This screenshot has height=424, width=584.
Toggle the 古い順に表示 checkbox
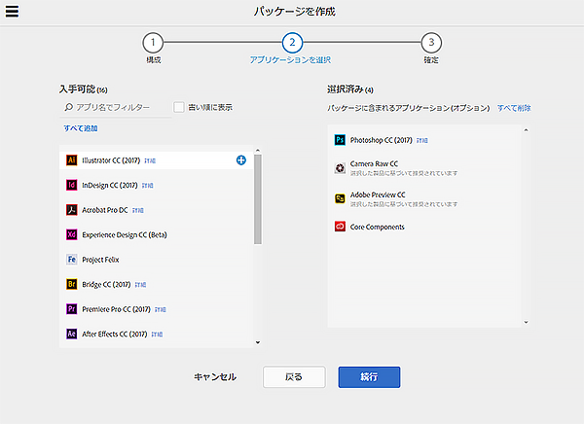(179, 107)
